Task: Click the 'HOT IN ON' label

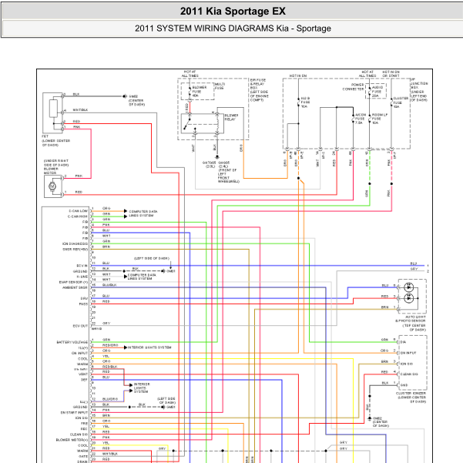Action: point(298,76)
